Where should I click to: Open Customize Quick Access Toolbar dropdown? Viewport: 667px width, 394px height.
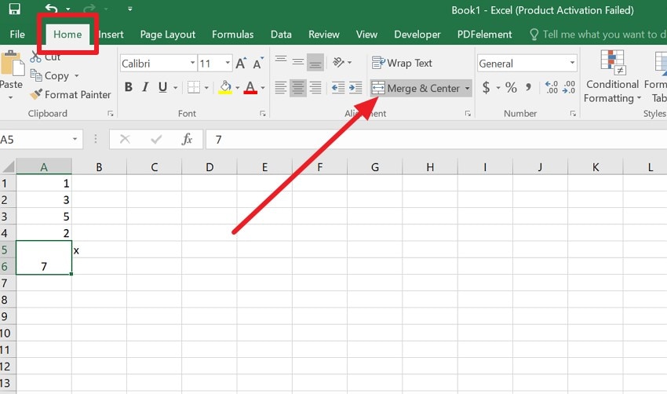(129, 9)
